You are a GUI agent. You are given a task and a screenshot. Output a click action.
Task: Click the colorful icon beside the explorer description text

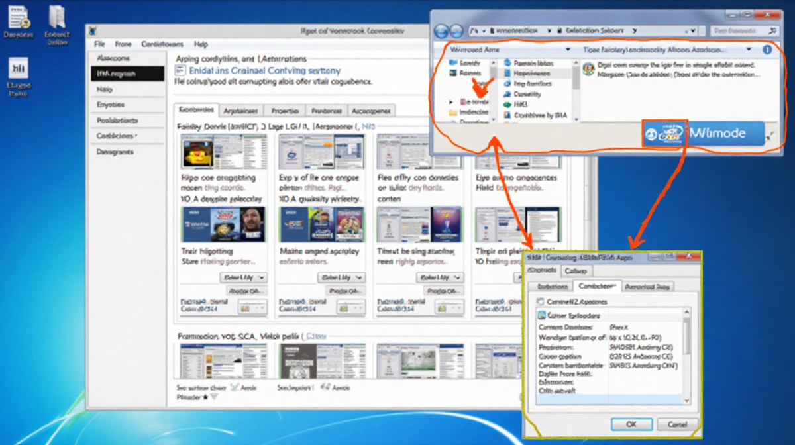pyautogui.click(x=588, y=70)
